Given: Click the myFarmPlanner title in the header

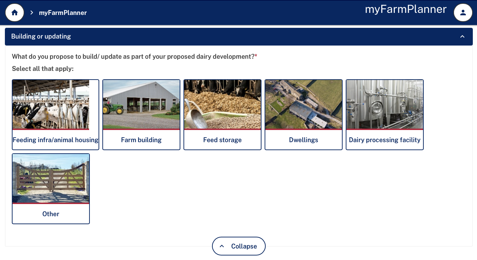Looking at the screenshot, I should pos(405,9).
